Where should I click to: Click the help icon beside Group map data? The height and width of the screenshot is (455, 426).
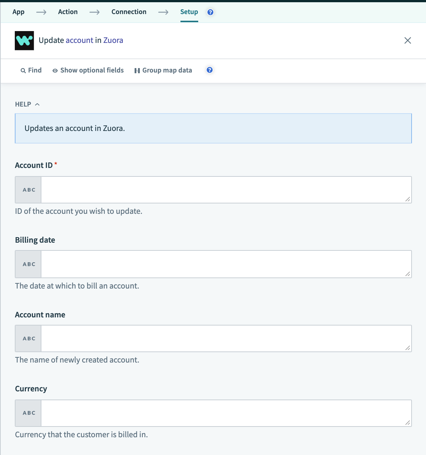[x=210, y=70]
